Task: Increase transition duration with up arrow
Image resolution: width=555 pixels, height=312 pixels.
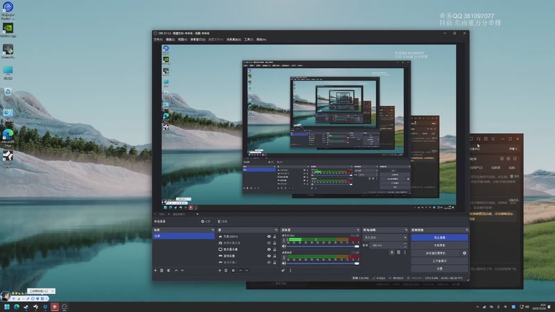Action: pyautogui.click(x=405, y=244)
